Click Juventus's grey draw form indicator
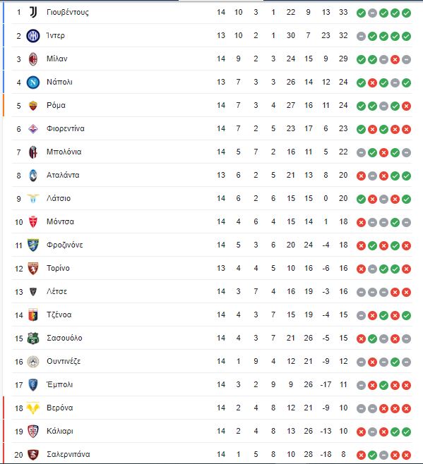423x464 pixels. tap(372, 13)
